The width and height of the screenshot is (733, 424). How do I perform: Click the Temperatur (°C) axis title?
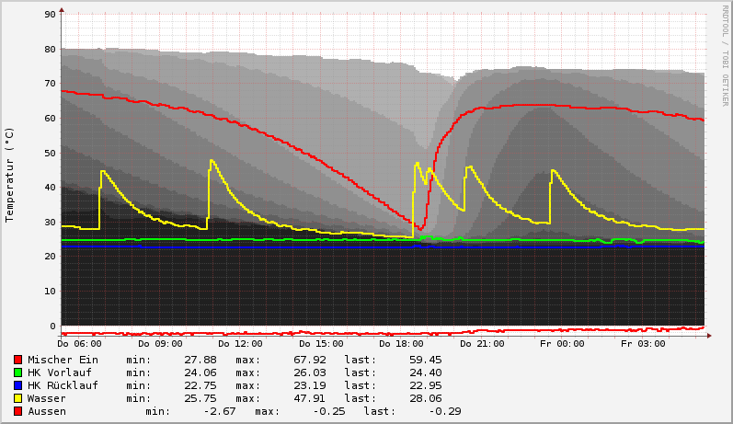pos(10,175)
